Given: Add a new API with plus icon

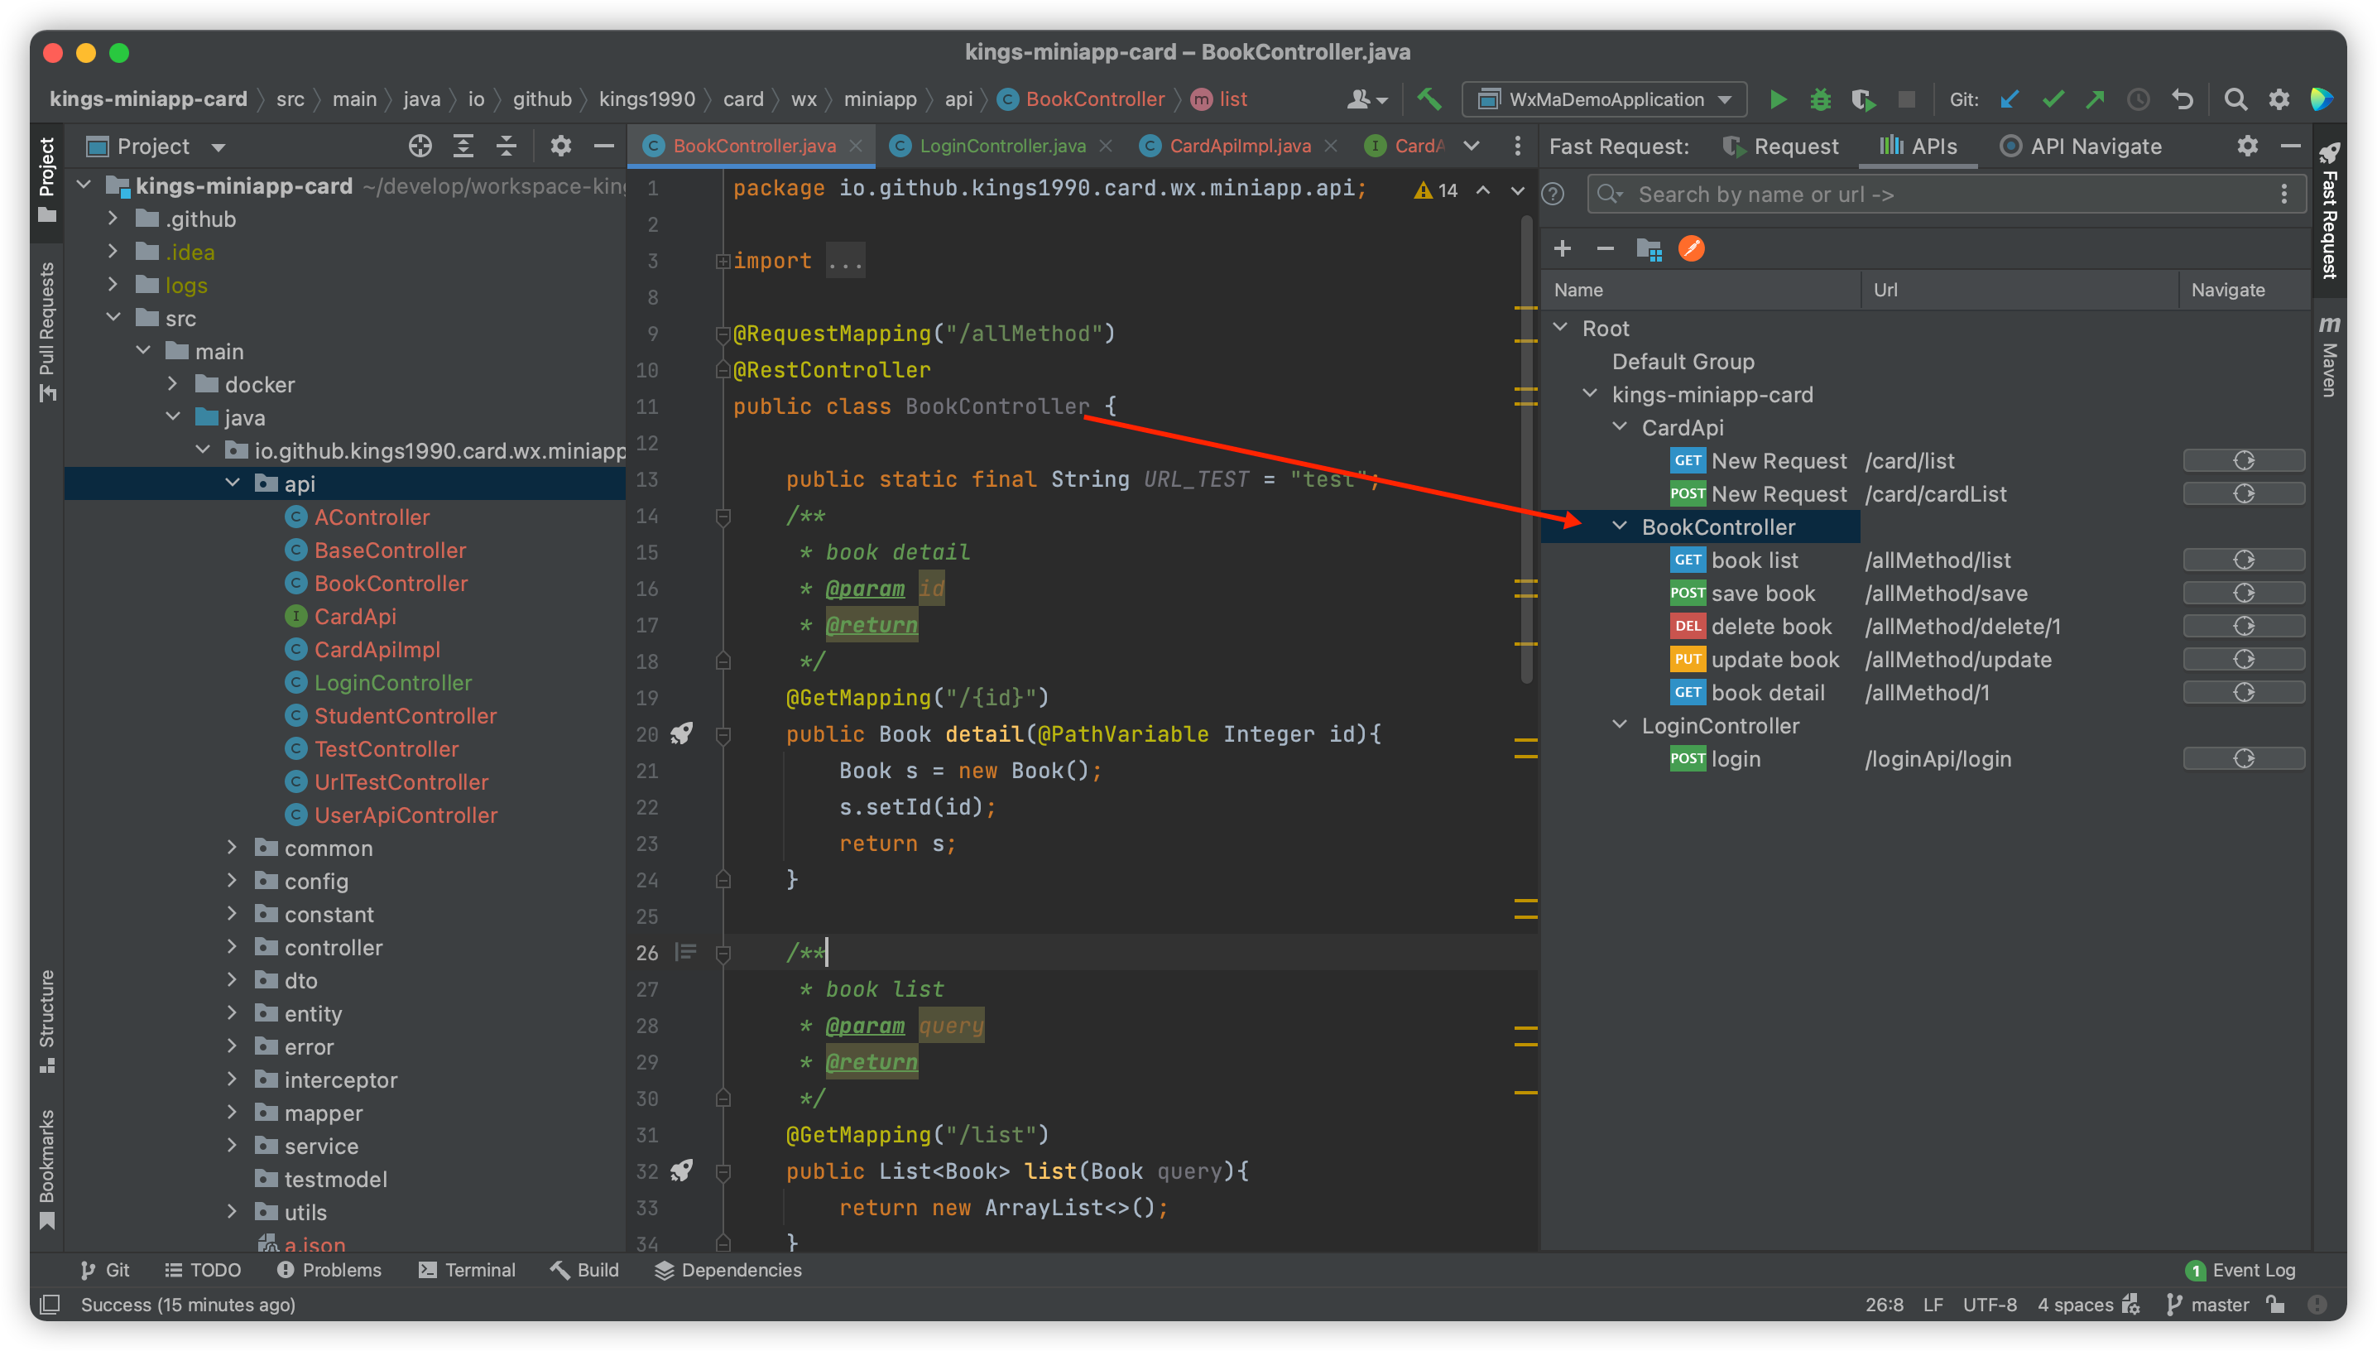Looking at the screenshot, I should click(1563, 248).
